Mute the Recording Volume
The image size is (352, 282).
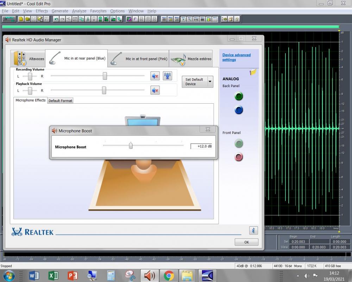155,76
